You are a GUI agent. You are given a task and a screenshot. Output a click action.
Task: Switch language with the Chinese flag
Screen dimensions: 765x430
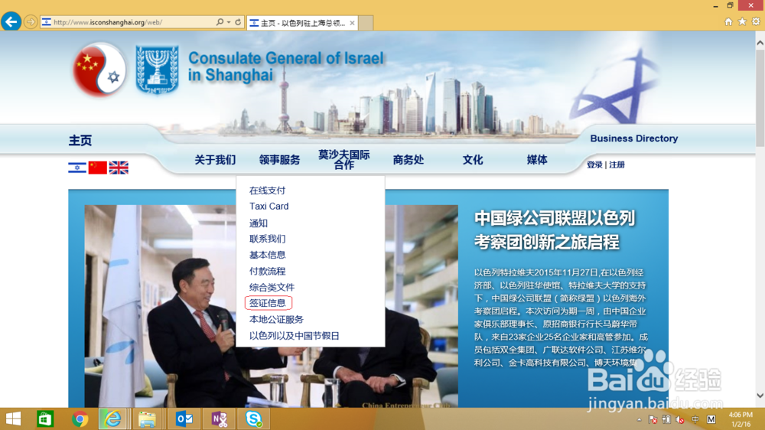pos(98,168)
